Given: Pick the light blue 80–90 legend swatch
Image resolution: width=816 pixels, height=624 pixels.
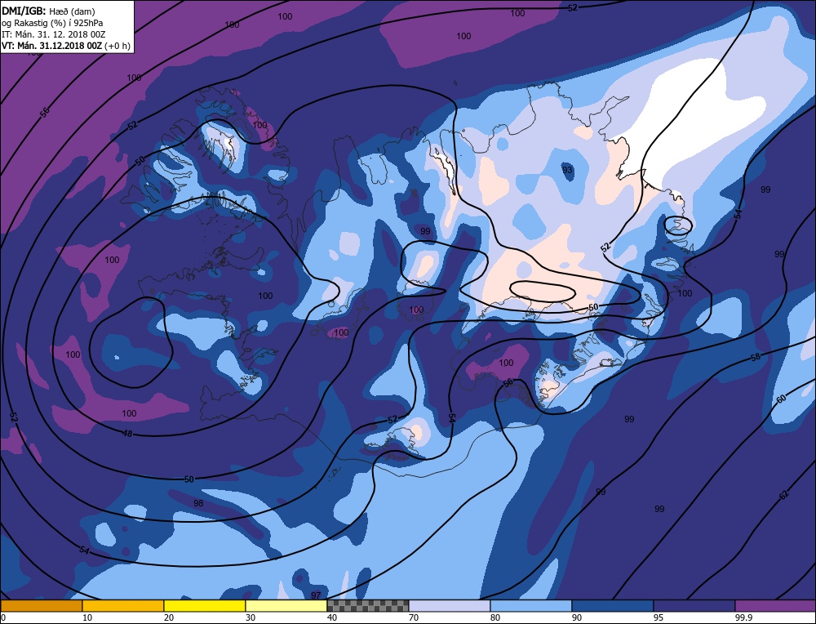Looking at the screenshot, I should coord(531,606).
